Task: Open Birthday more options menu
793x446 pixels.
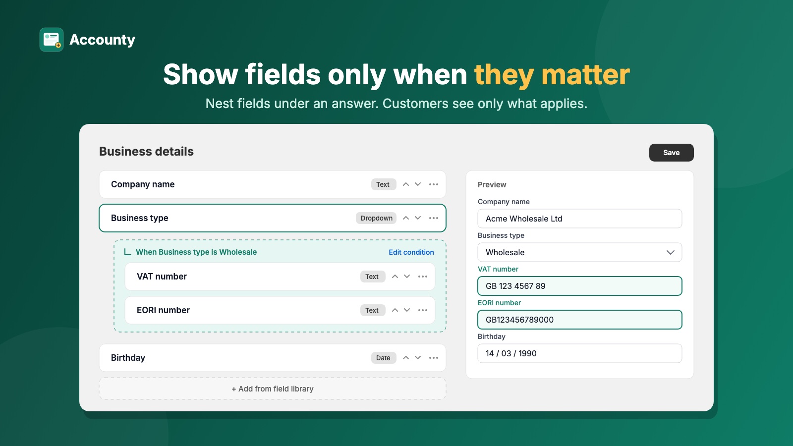Action: (x=434, y=358)
